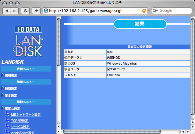
Task: Open the サービス設定 link
Action: click(x=20, y=127)
